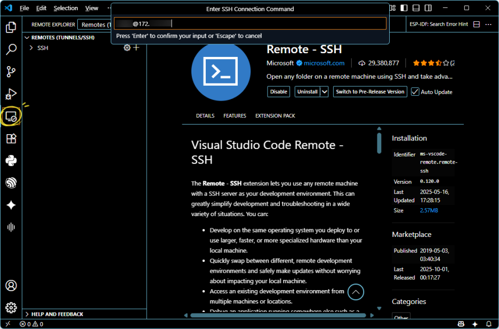Click the 2.57MB size link
Image resolution: width=499 pixels, height=329 pixels.
pos(429,210)
